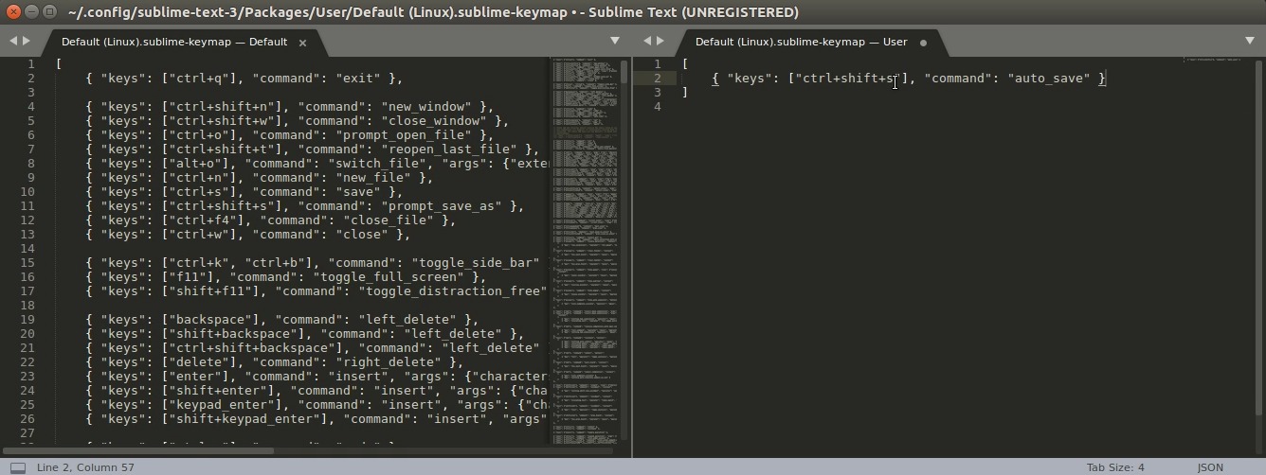1266x475 pixels.
Task: Select the Default (Linux).sublime-keymap — User tab
Action: [802, 42]
